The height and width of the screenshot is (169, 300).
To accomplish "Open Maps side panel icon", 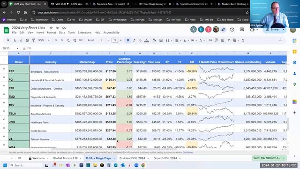I will coord(295,84).
